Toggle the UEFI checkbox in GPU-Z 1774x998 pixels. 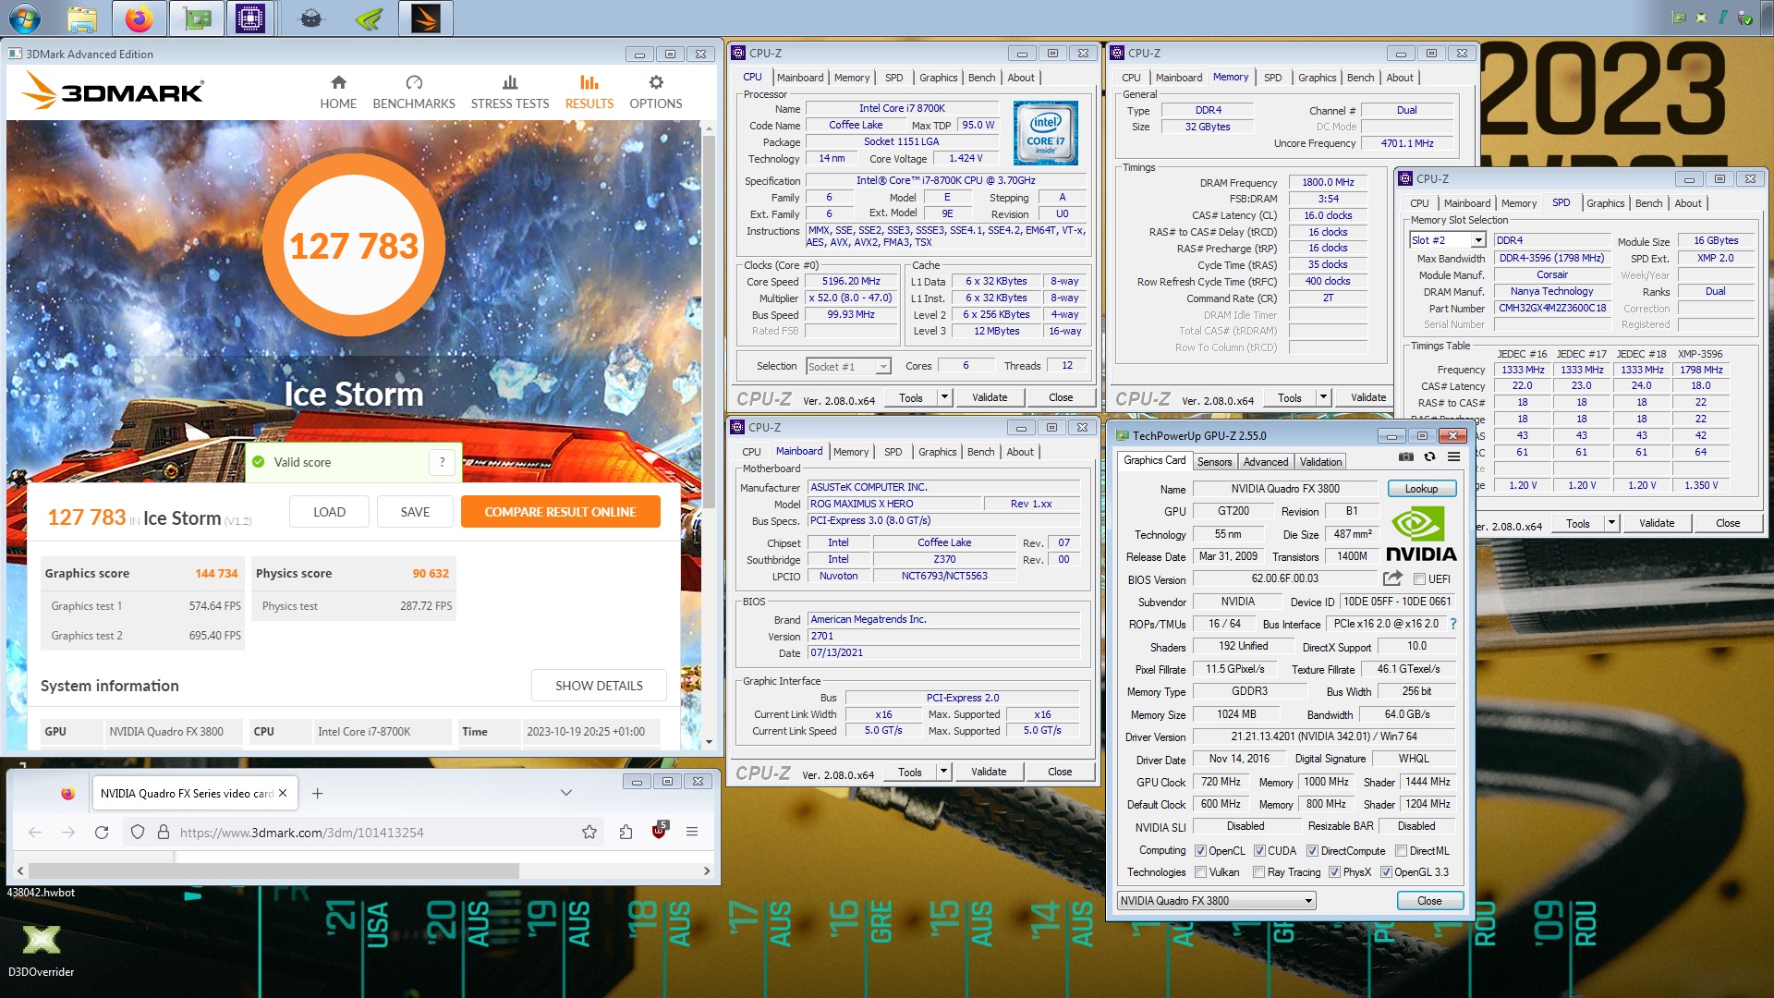tap(1419, 579)
